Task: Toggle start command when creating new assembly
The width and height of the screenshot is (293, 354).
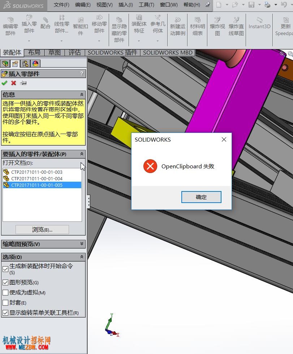Action: click(x=5, y=269)
